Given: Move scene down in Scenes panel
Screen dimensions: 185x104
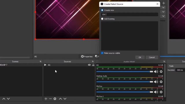Looking at the screenshot, I should tap(8, 99).
